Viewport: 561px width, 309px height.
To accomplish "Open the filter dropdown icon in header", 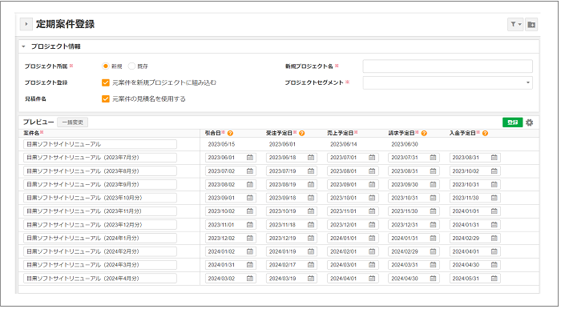I will coord(515,24).
